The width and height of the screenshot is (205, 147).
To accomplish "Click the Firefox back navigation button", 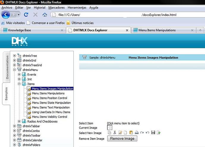I will click(6, 15).
